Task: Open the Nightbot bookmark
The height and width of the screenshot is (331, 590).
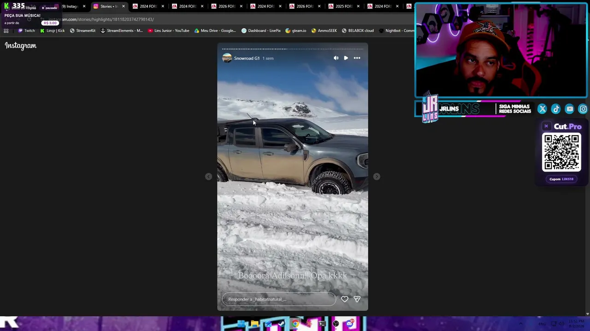Action: (x=396, y=31)
